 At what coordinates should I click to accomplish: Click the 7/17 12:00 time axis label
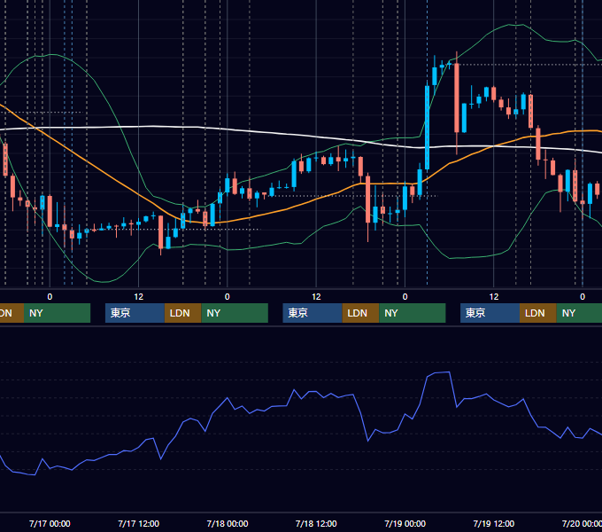point(139,523)
